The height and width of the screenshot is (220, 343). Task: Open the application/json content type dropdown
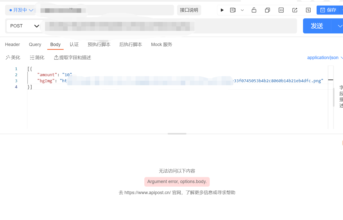(325, 58)
